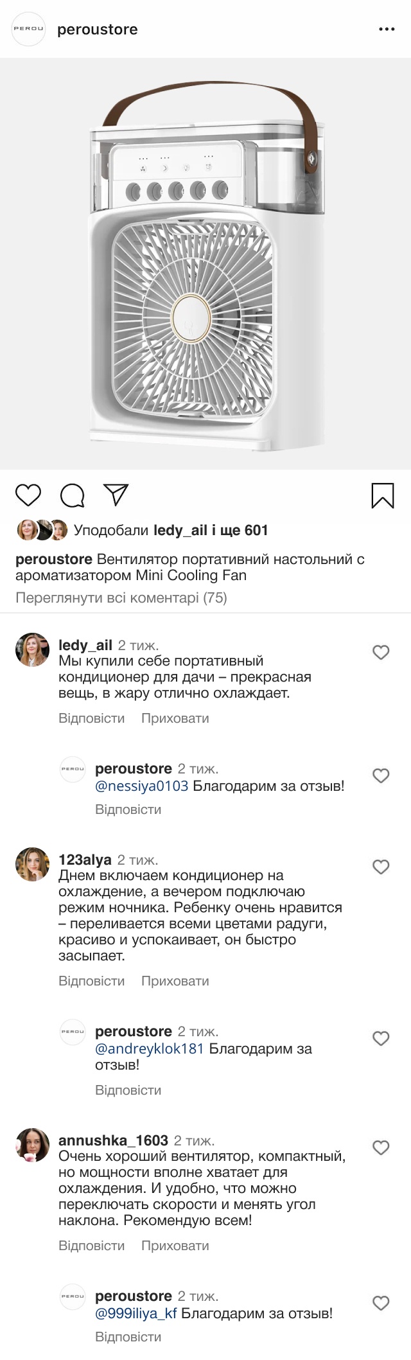The width and height of the screenshot is (411, 1360).
Task: Like peroustore's reply to @andreyklok181
Action: 381,1039
